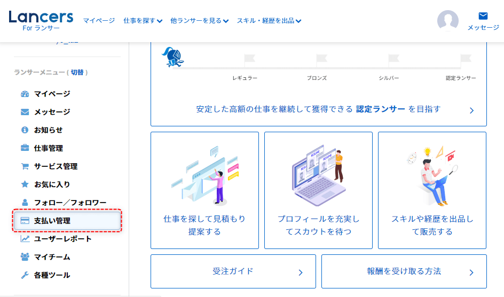Click the briefcase icon beside 仕事管理
The image size is (504, 297).
pyautogui.click(x=25, y=148)
